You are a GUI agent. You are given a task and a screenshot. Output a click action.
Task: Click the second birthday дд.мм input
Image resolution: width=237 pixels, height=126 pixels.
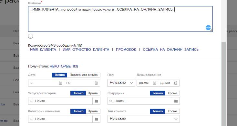point(169,83)
